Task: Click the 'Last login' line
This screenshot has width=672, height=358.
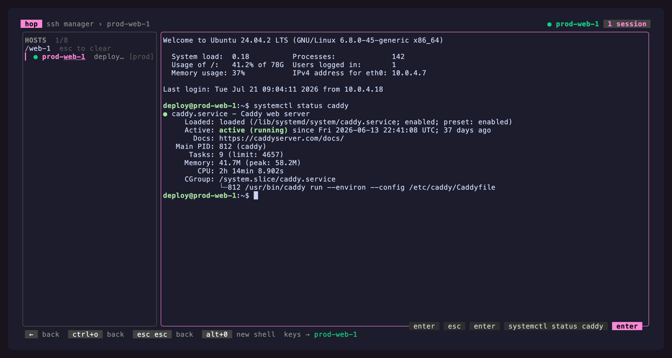Action: (273, 89)
